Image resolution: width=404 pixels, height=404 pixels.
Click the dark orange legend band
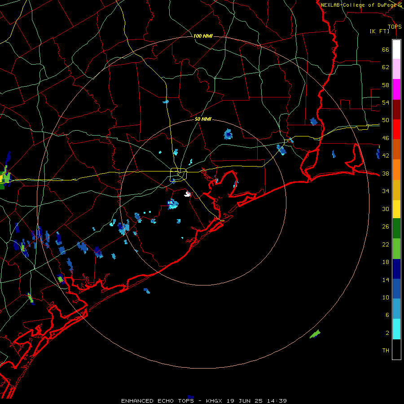point(396,149)
